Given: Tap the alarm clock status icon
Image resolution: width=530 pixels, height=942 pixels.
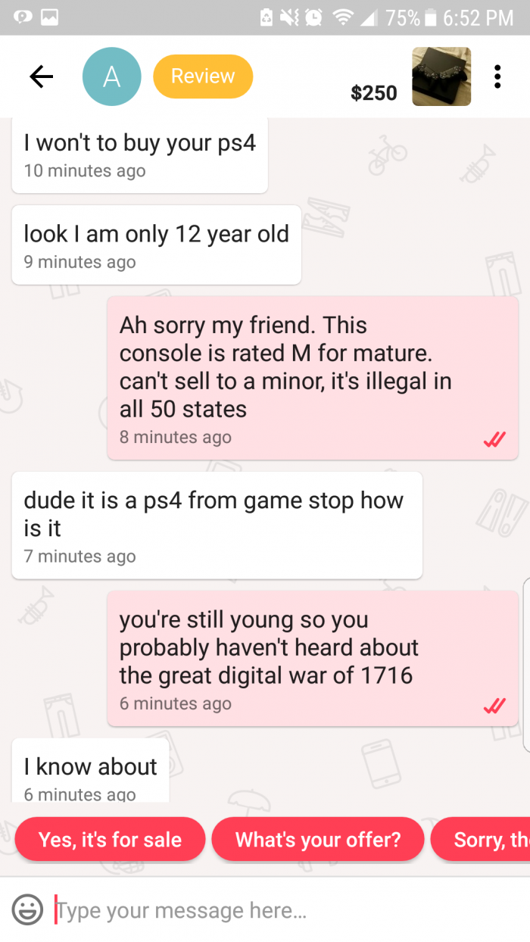Looking at the screenshot, I should tap(314, 17).
